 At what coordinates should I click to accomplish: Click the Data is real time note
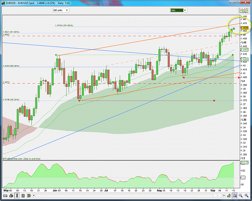[32, 159]
